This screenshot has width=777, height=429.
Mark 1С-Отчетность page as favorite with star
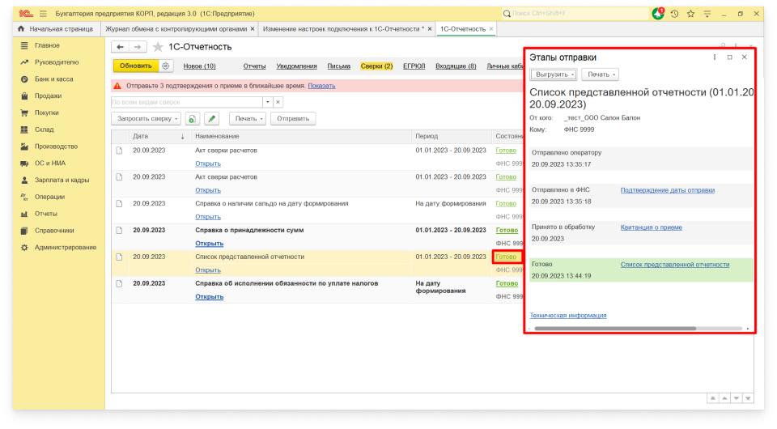(x=158, y=47)
